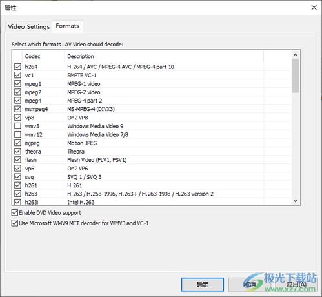Select the 'H.263 / H.263-1996' description
Screen dimensions: 322x297
coord(140,194)
